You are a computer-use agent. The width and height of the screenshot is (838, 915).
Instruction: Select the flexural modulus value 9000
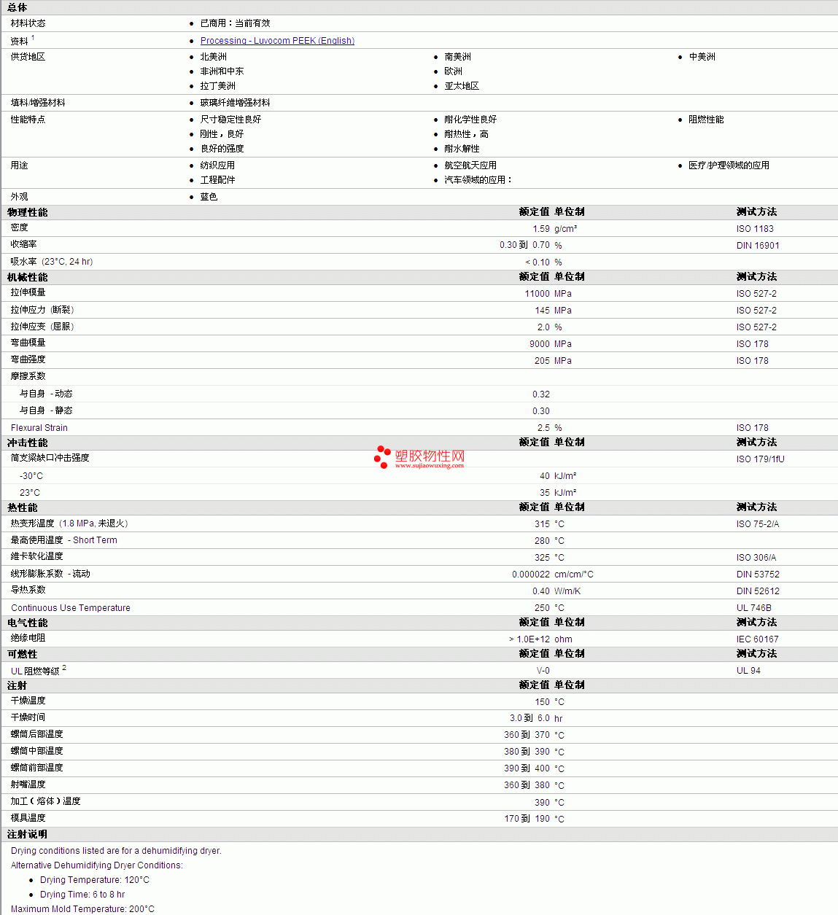click(x=540, y=344)
